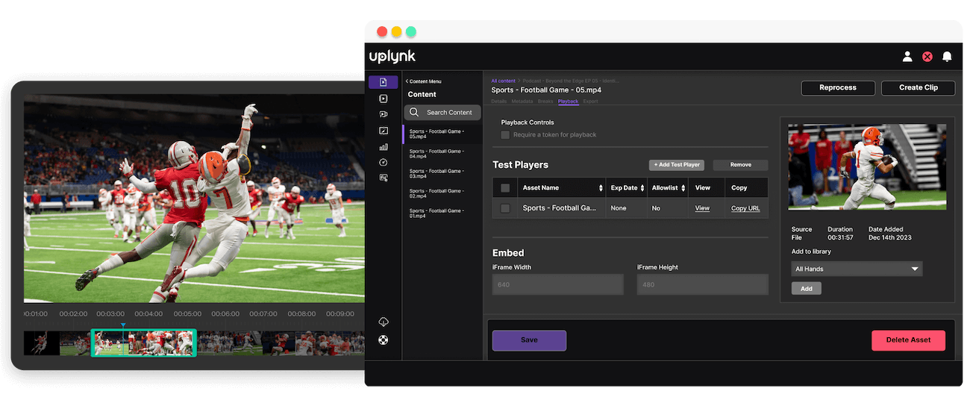970x400 pixels.
Task: Switch to the Metadata tab
Action: 522,101
